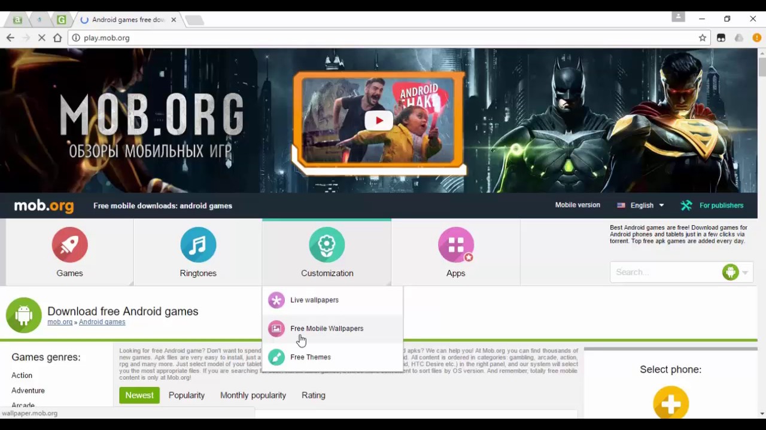This screenshot has height=430, width=766.
Task: Switch to the third green pinned tab
Action: click(62, 20)
